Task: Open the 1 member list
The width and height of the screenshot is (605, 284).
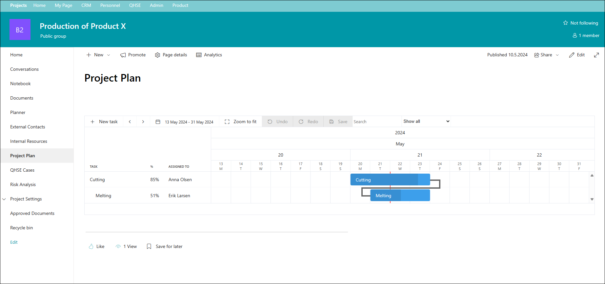Action: click(x=586, y=35)
